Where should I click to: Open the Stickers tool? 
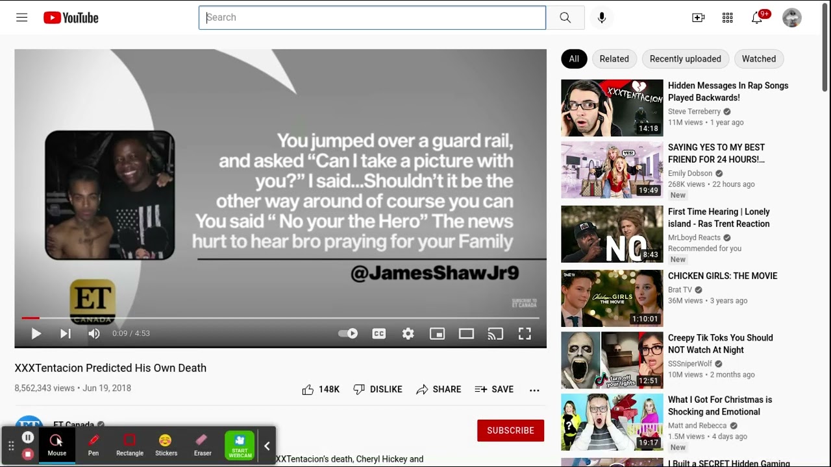166,446
